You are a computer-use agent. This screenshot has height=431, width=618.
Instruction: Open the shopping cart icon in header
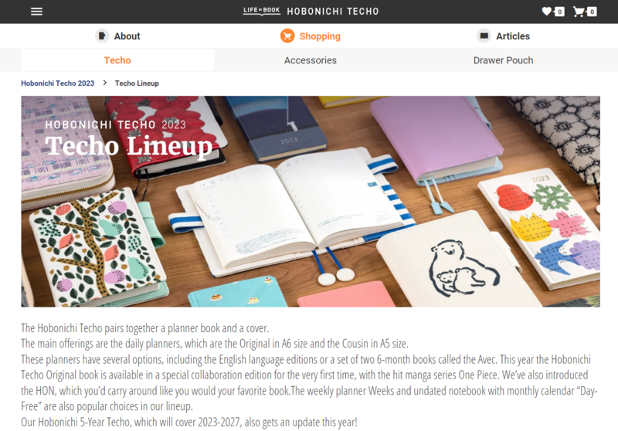pos(578,12)
